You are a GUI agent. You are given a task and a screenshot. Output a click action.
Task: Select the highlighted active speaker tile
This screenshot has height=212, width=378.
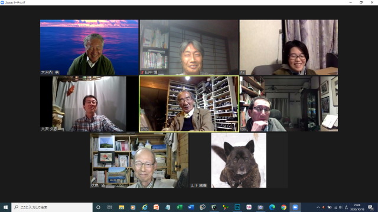click(x=189, y=104)
